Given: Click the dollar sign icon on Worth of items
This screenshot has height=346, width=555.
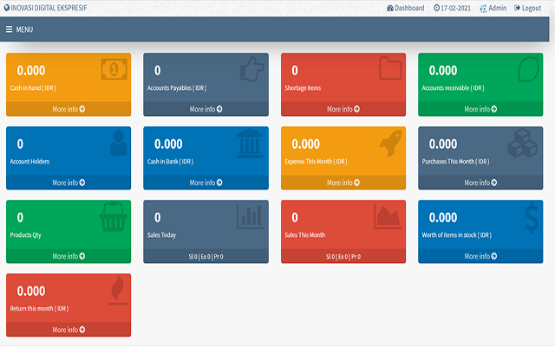Looking at the screenshot, I should [531, 216].
